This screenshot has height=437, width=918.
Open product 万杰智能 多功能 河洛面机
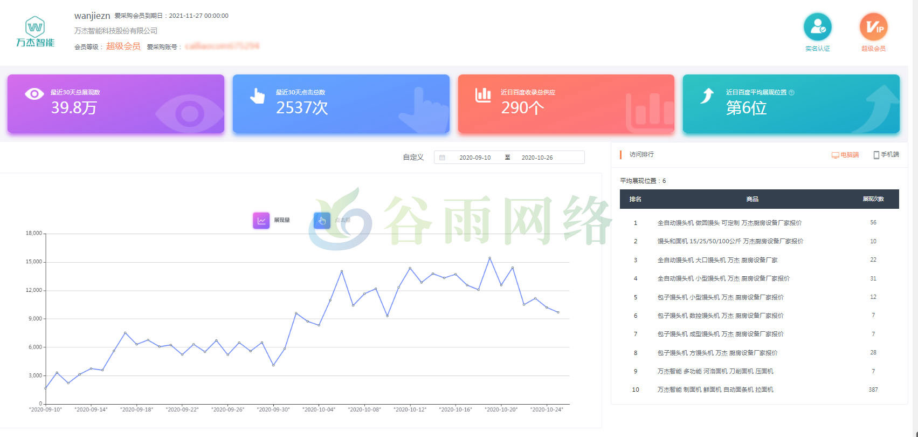click(715, 371)
